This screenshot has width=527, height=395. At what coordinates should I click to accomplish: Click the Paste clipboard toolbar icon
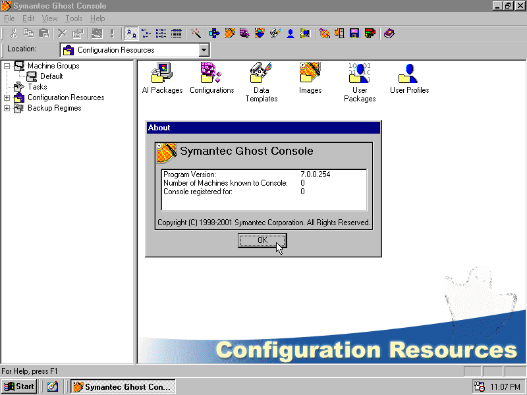44,34
